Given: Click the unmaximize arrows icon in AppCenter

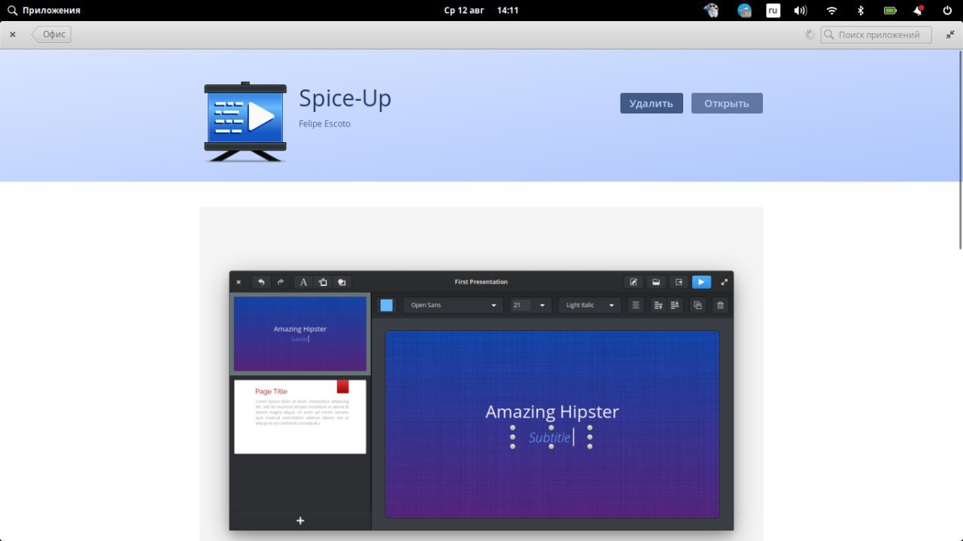Looking at the screenshot, I should click(x=949, y=35).
